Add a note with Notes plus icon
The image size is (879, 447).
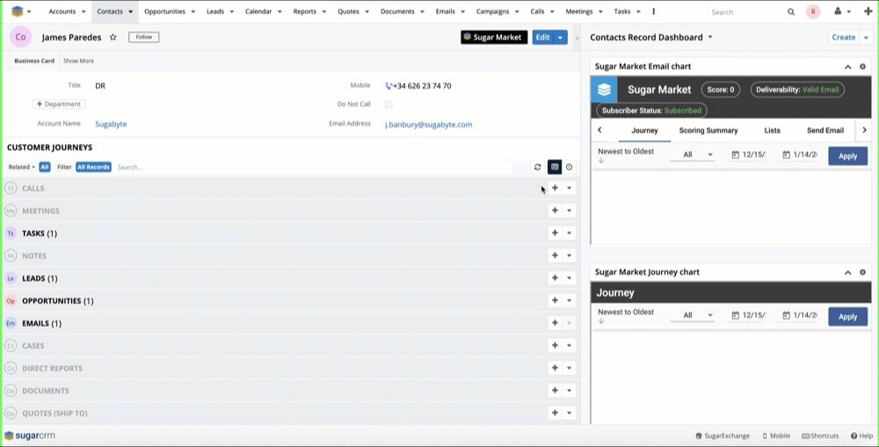[x=555, y=256]
